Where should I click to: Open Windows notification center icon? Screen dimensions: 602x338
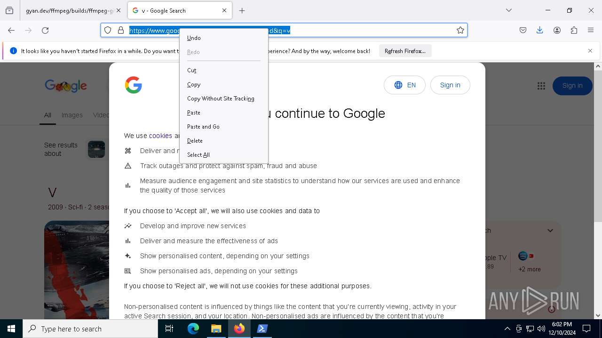586,329
